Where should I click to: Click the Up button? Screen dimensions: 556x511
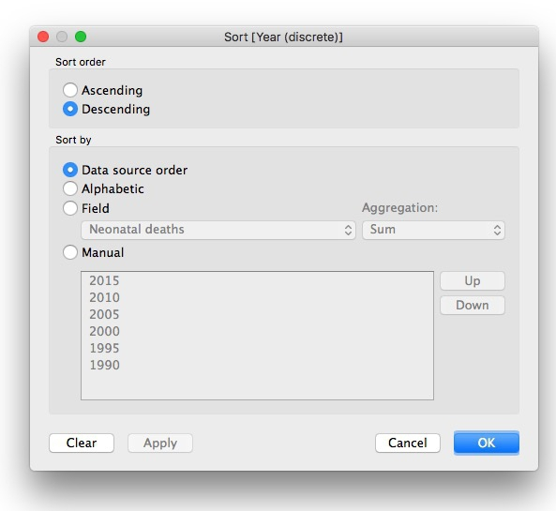pyautogui.click(x=473, y=281)
